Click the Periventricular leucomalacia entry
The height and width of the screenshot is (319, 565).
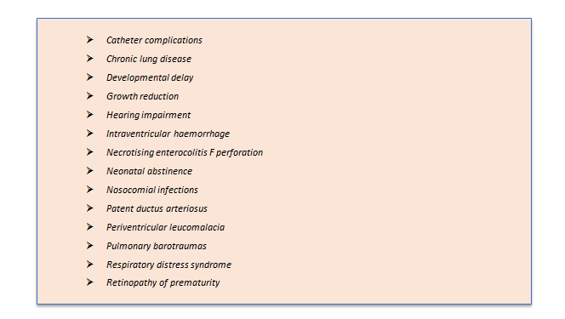tap(165, 227)
